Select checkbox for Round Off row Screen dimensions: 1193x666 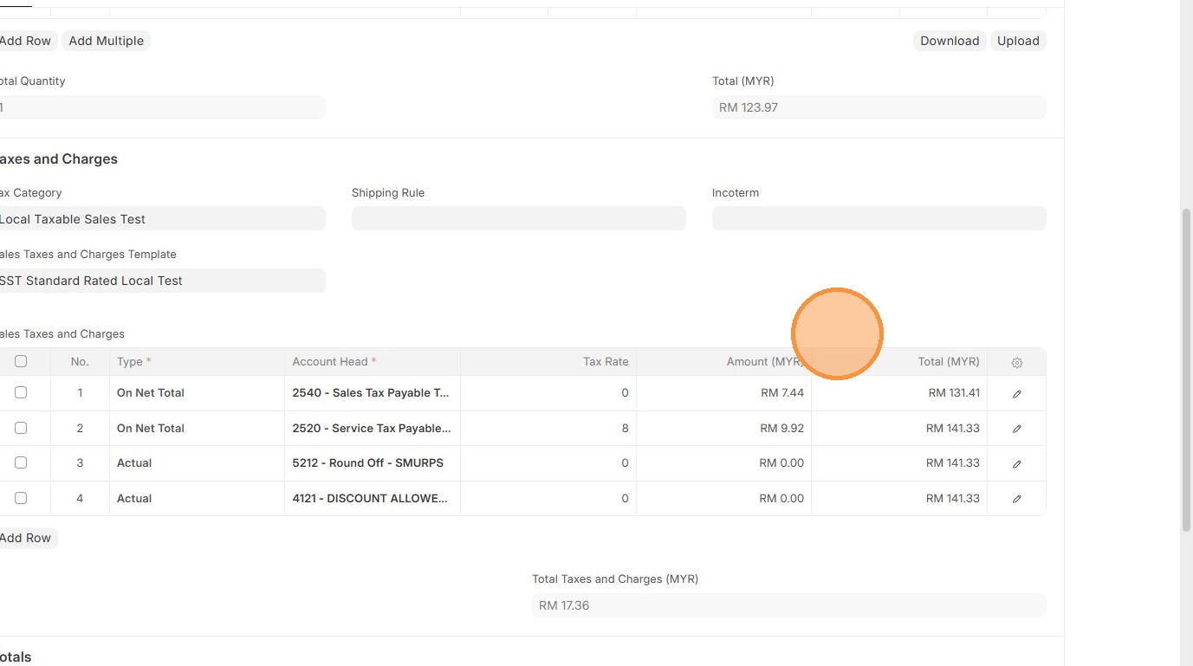pyautogui.click(x=21, y=462)
